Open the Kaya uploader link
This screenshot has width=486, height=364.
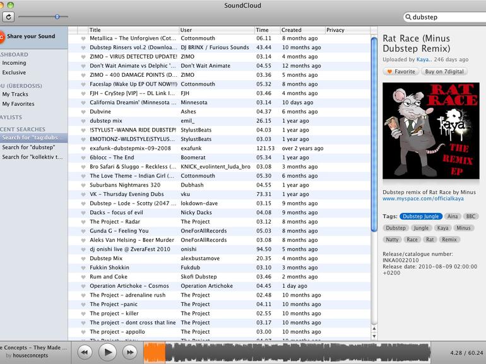tap(424, 59)
